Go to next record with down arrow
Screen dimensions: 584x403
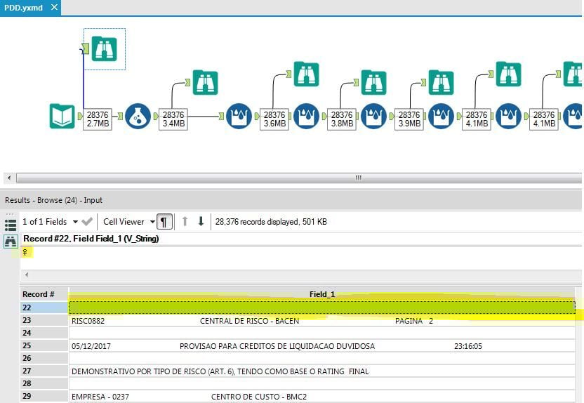pyautogui.click(x=201, y=222)
